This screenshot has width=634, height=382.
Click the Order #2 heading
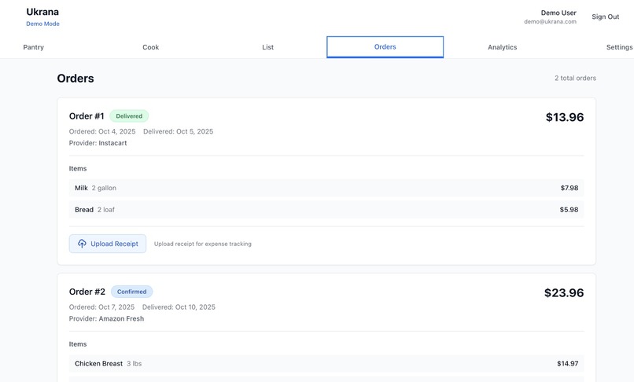click(x=87, y=292)
